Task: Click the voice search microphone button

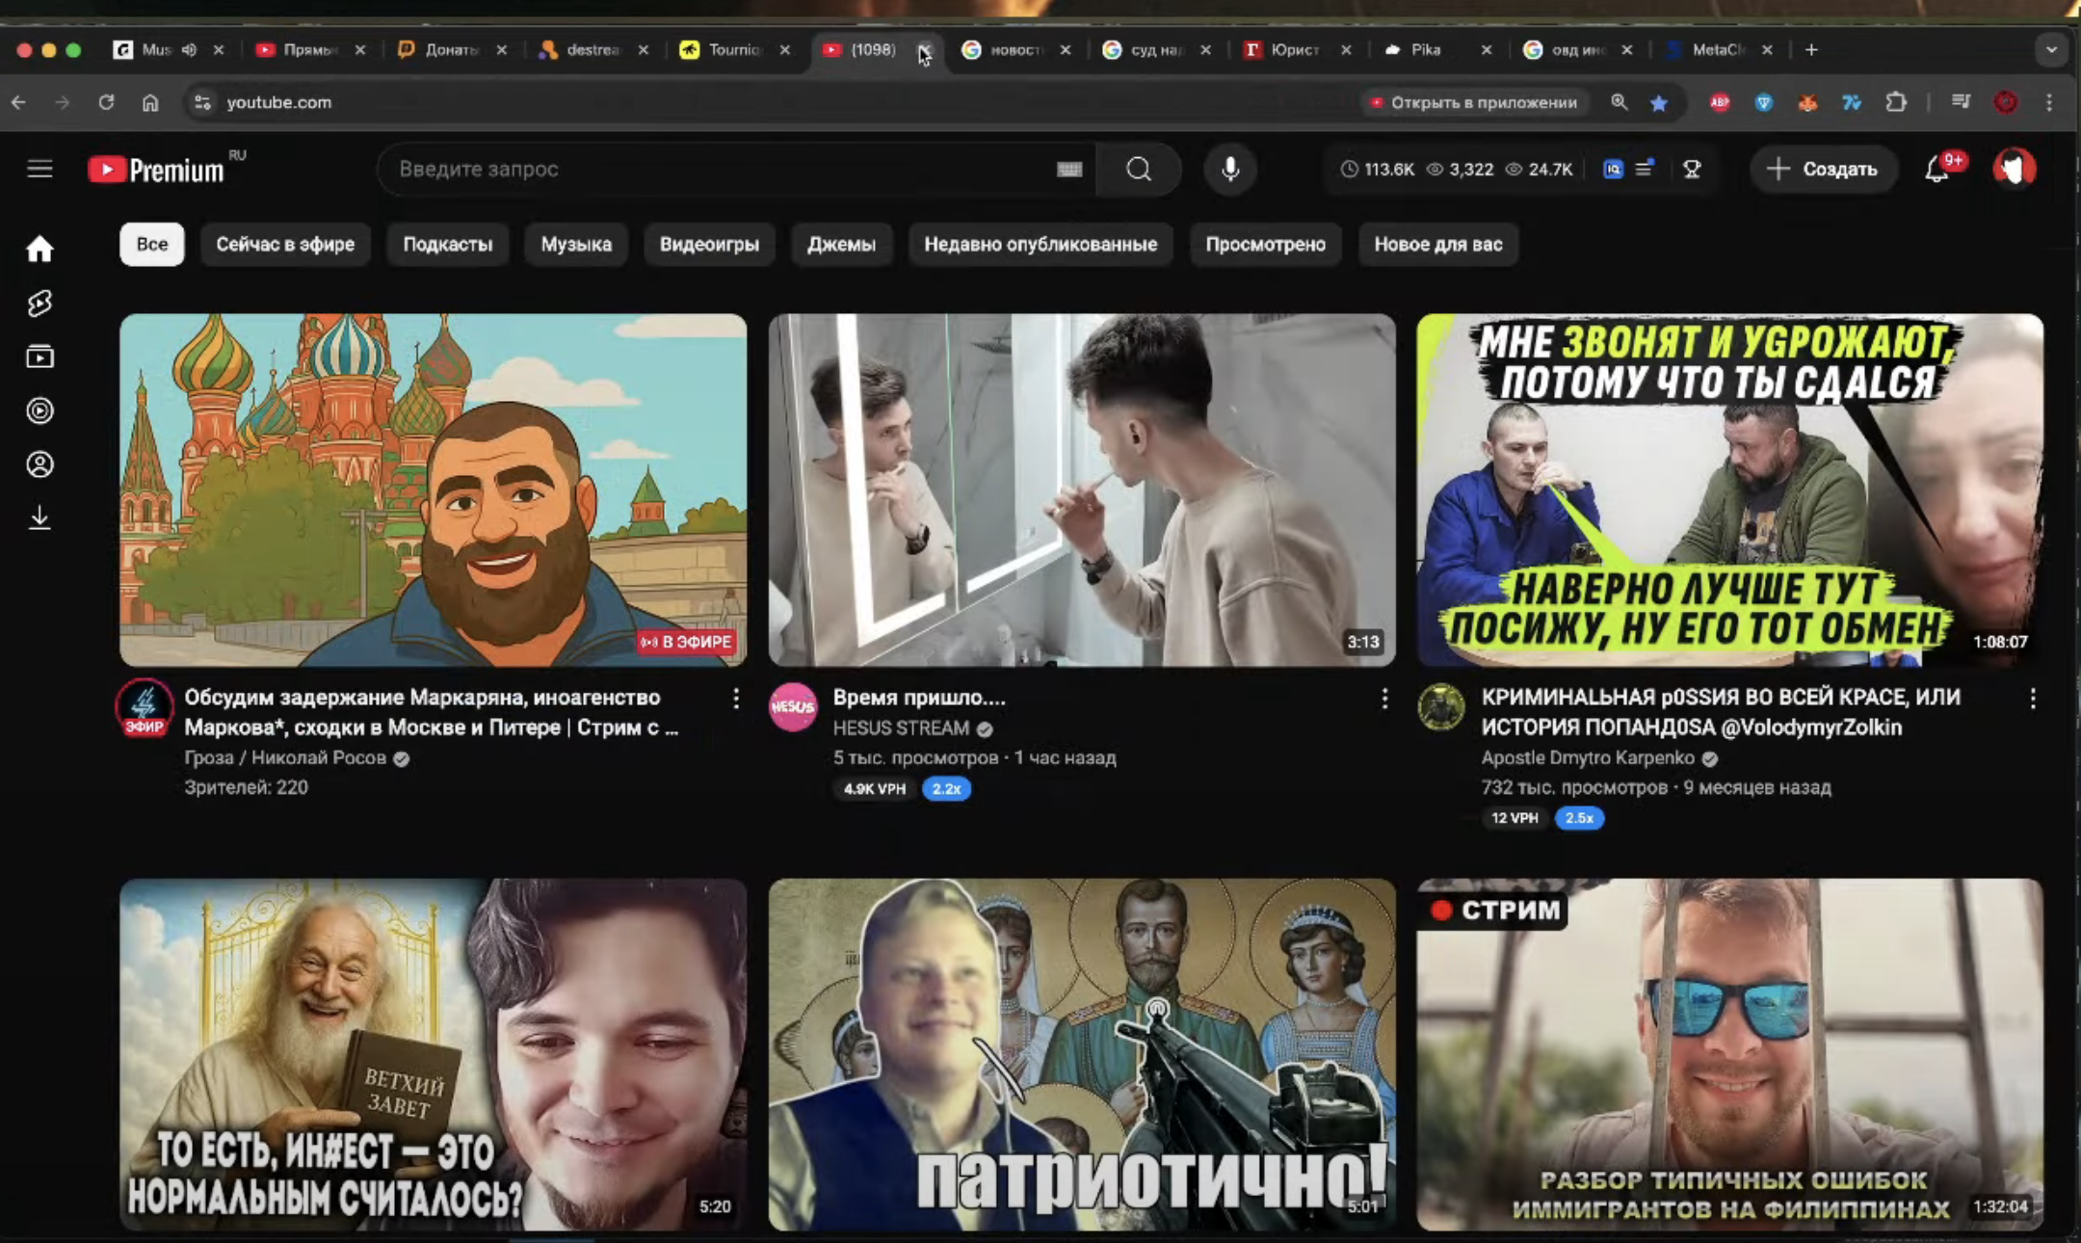Action: (x=1230, y=170)
